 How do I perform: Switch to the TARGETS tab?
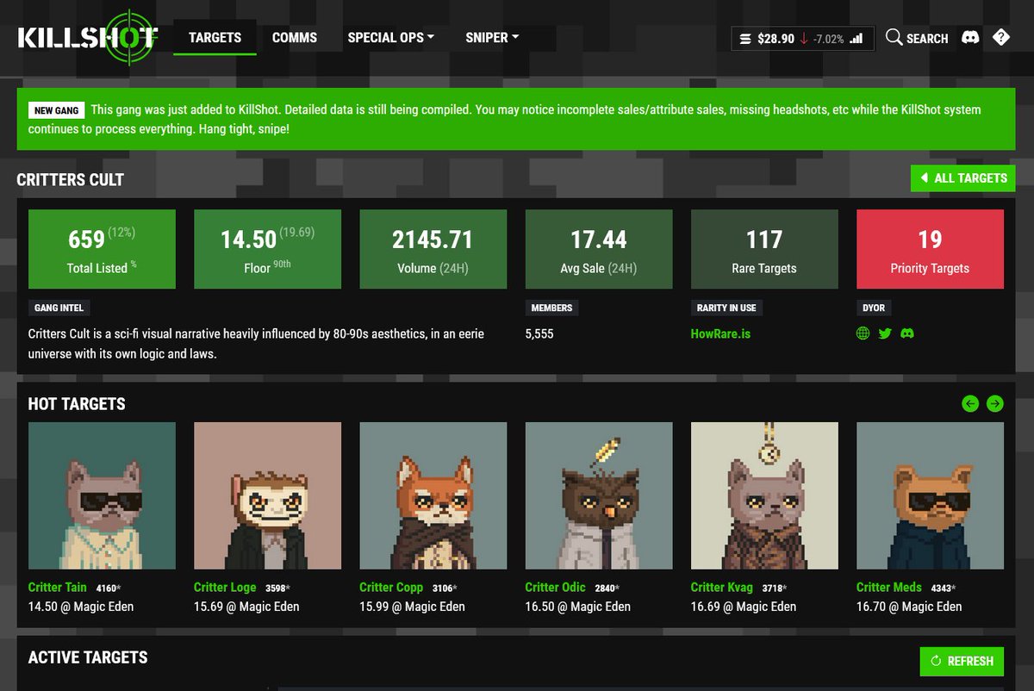click(214, 37)
